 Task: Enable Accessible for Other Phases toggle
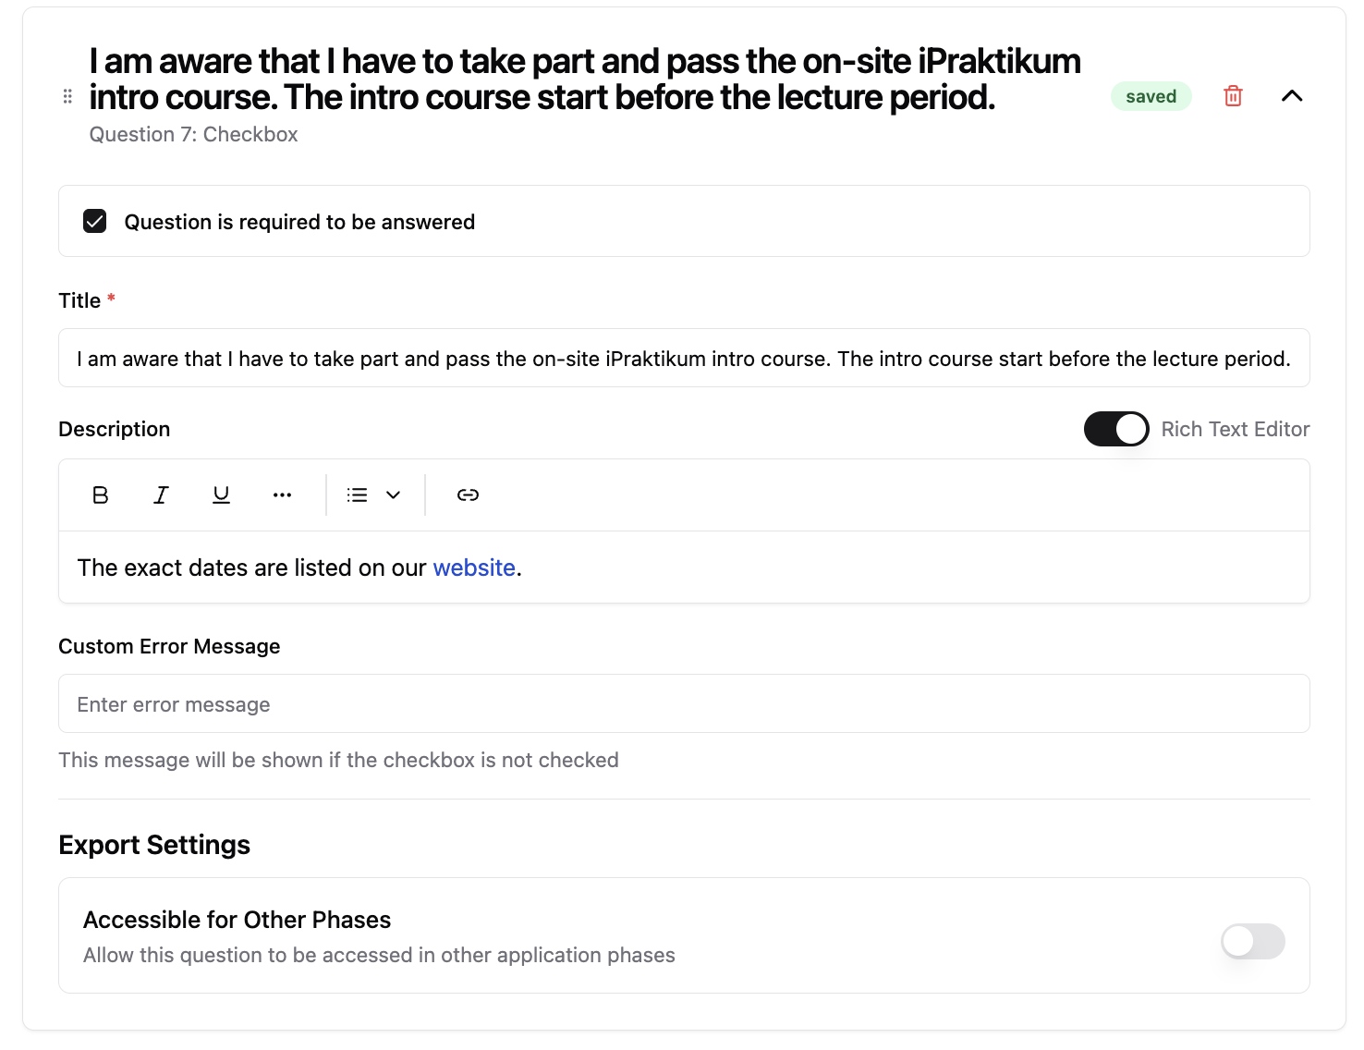(1252, 941)
